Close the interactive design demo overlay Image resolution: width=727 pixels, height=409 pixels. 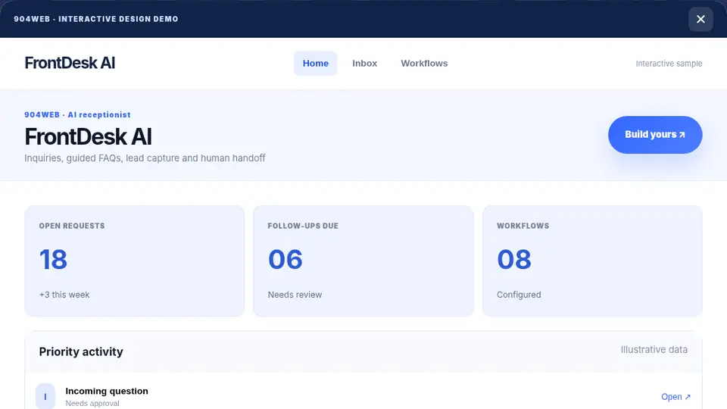(x=700, y=19)
